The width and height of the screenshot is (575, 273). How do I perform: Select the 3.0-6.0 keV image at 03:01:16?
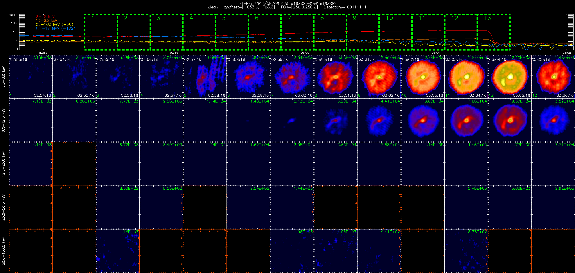tap(379, 77)
